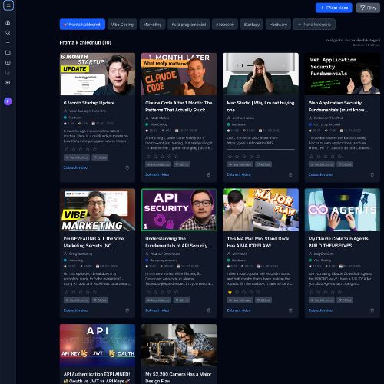The image size is (384, 384).
Task: Open the API Authentication Explained thumbnail
Action: click(x=98, y=346)
